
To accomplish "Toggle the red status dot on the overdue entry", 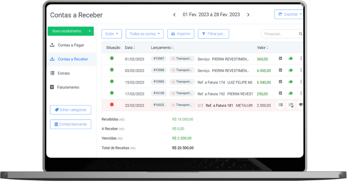I will pos(112,105).
